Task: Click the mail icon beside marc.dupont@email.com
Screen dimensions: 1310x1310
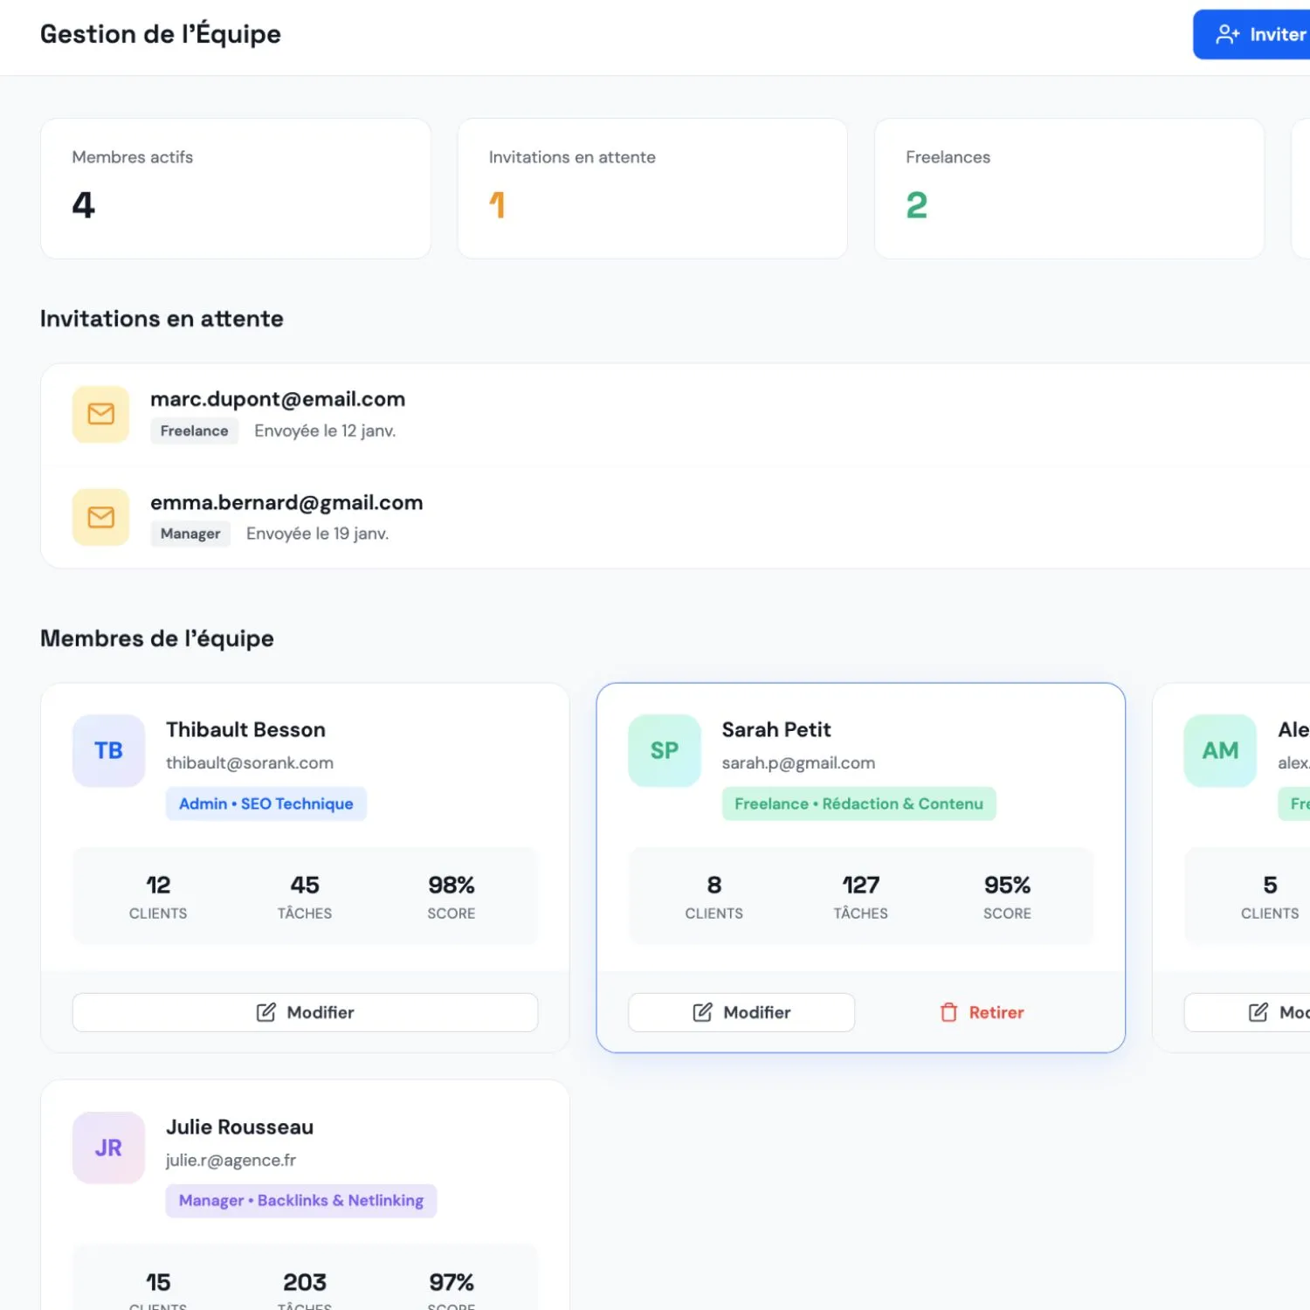Action: click(x=100, y=414)
